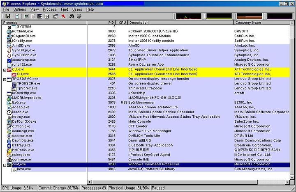The image size is (296, 192).
Task: Sort by the PID column header
Action: pos(102,23)
